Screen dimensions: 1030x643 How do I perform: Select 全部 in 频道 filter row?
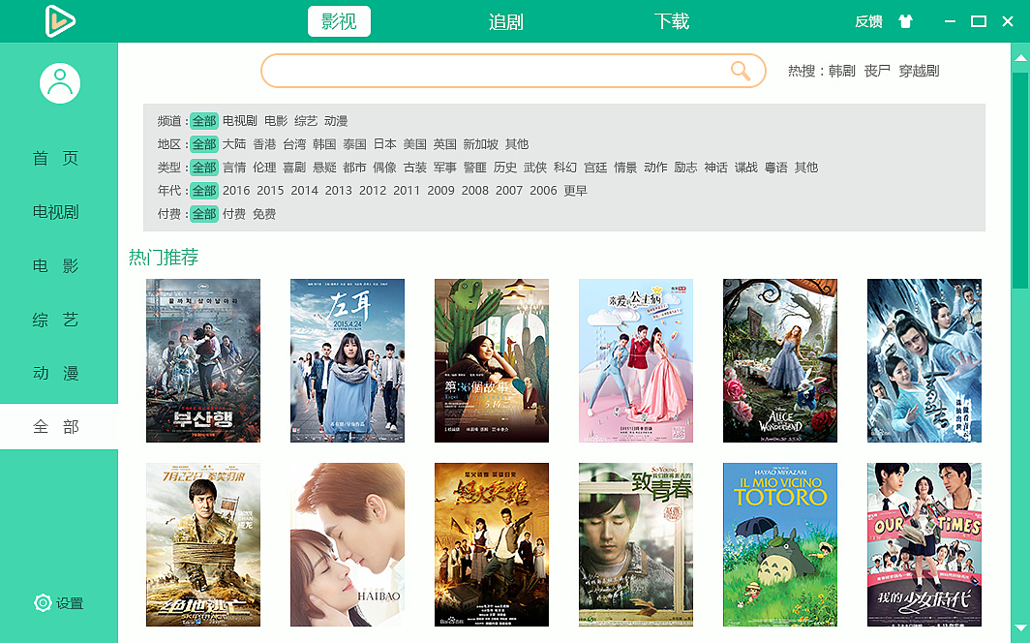(203, 121)
